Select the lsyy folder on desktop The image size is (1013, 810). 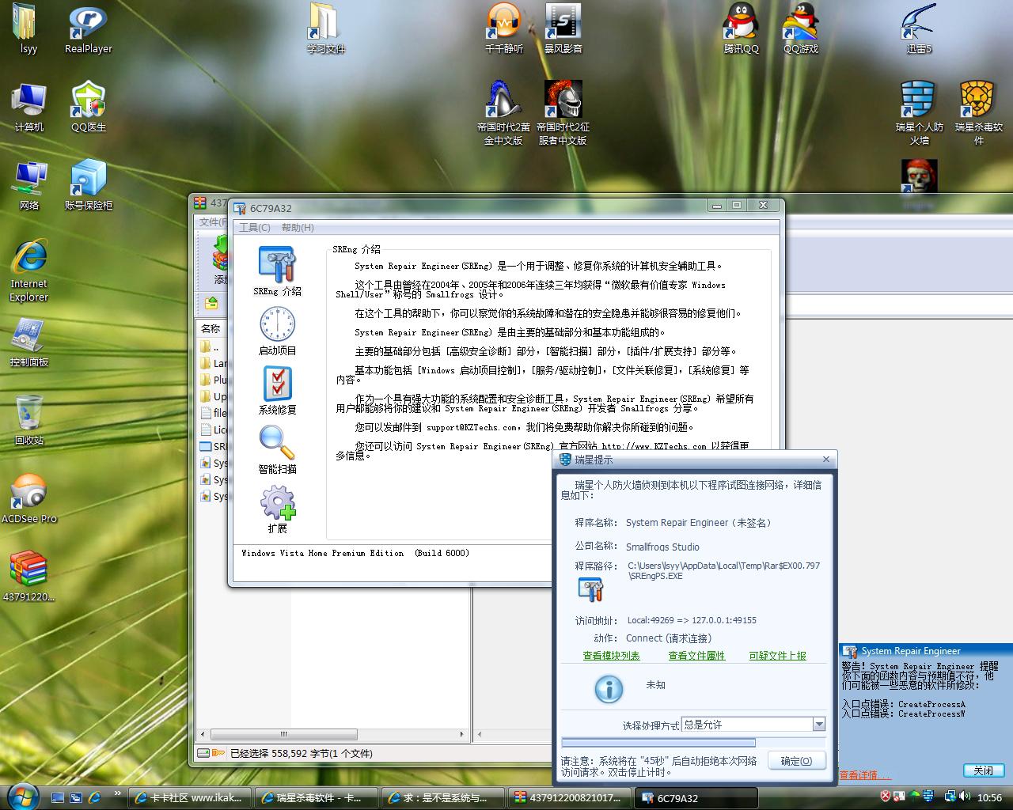tap(28, 30)
